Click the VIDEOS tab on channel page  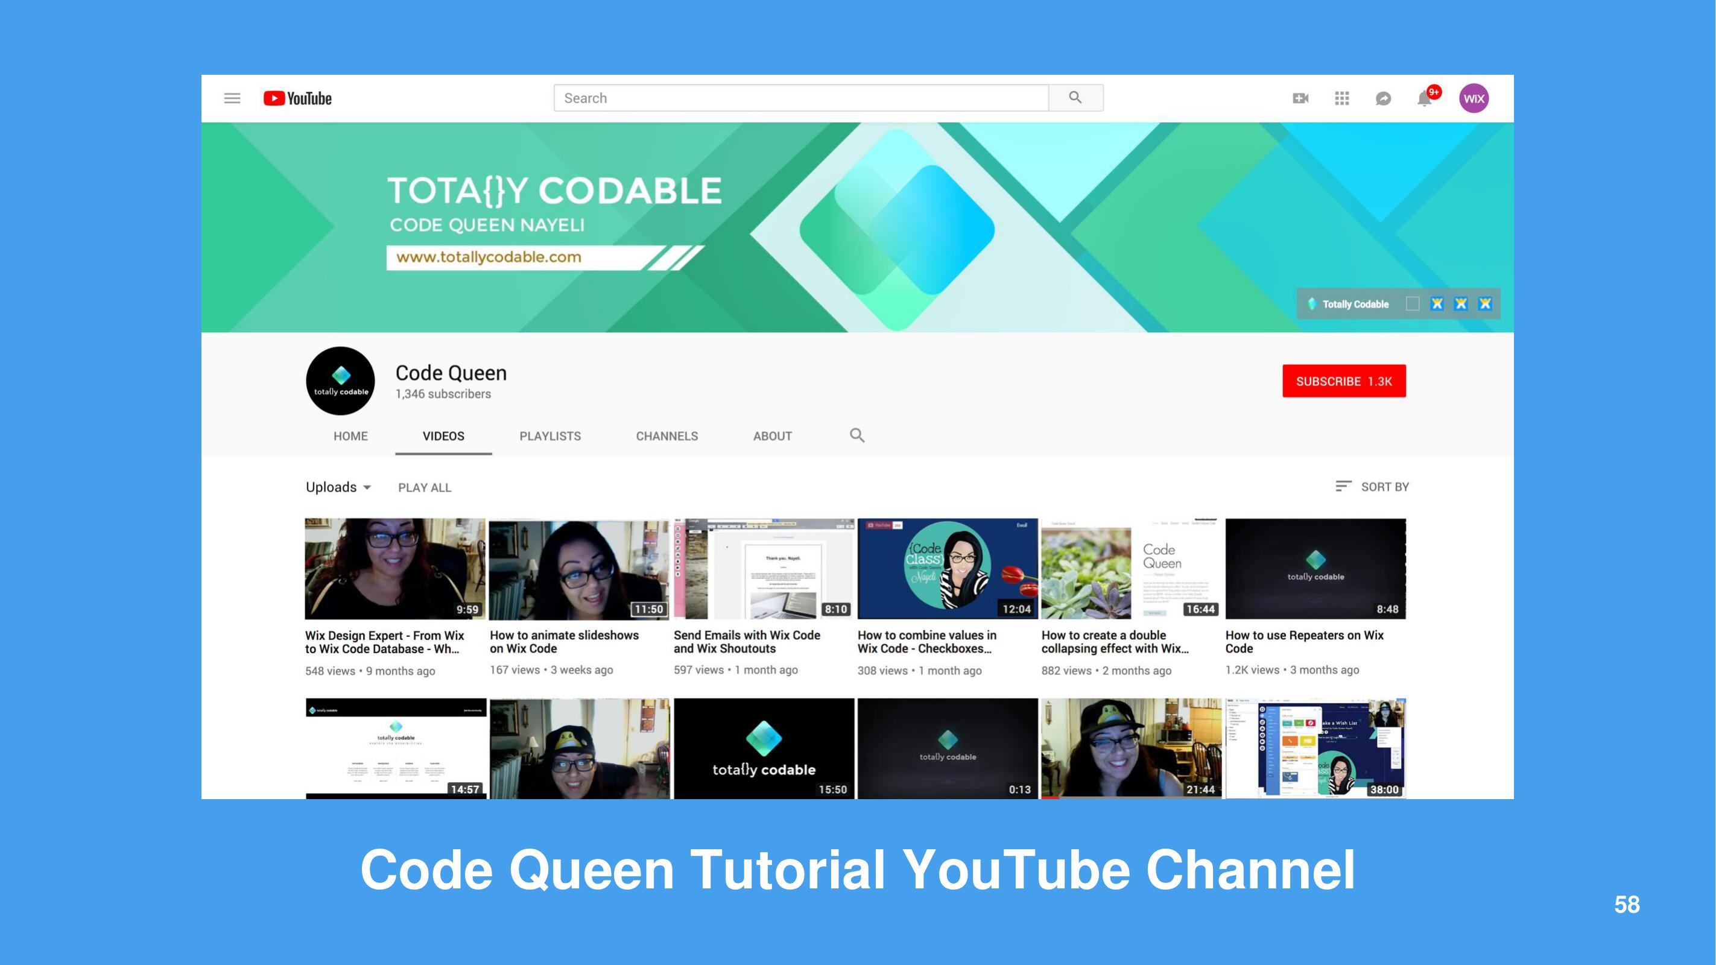pyautogui.click(x=443, y=436)
